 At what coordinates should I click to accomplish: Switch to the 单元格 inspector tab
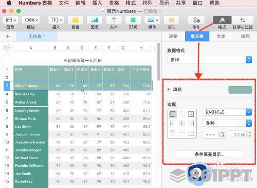click(x=197, y=36)
